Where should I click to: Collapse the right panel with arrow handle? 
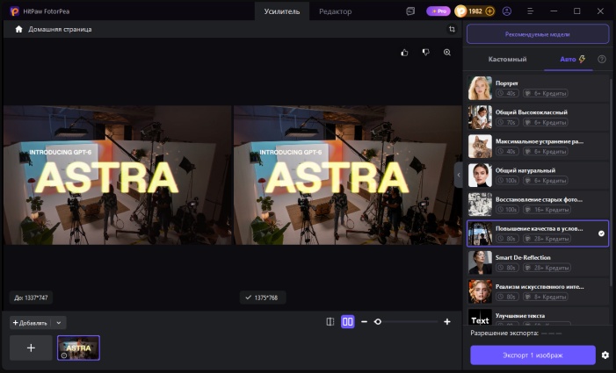(x=458, y=175)
